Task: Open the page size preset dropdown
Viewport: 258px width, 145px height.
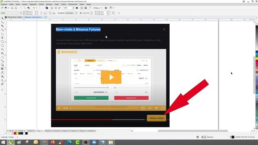Action: pos(21,13)
